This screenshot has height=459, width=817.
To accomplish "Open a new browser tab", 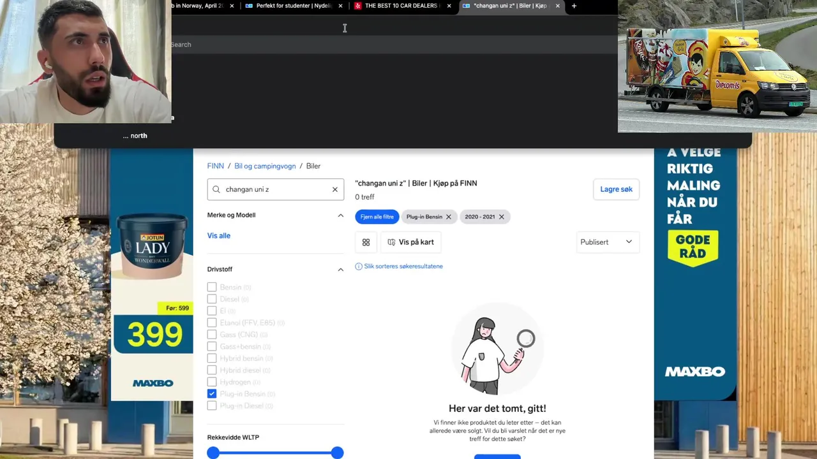I will 574,6.
